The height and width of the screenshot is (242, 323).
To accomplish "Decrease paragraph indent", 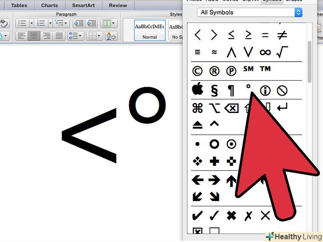I will [79, 23].
